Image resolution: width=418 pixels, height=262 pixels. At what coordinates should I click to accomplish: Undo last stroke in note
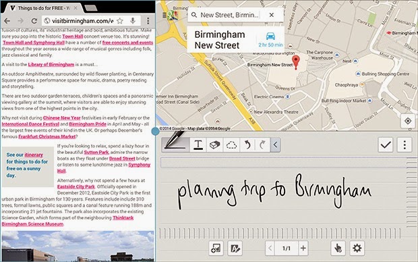click(247, 145)
